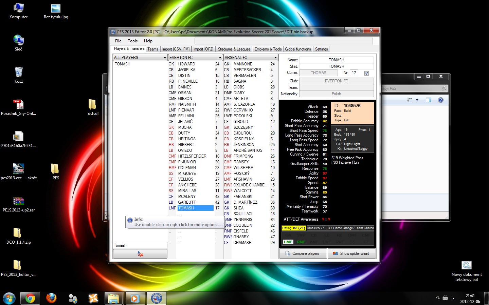Click the PES Editor title bar icon
Viewport: 489px width, 305px height.
point(113,32)
